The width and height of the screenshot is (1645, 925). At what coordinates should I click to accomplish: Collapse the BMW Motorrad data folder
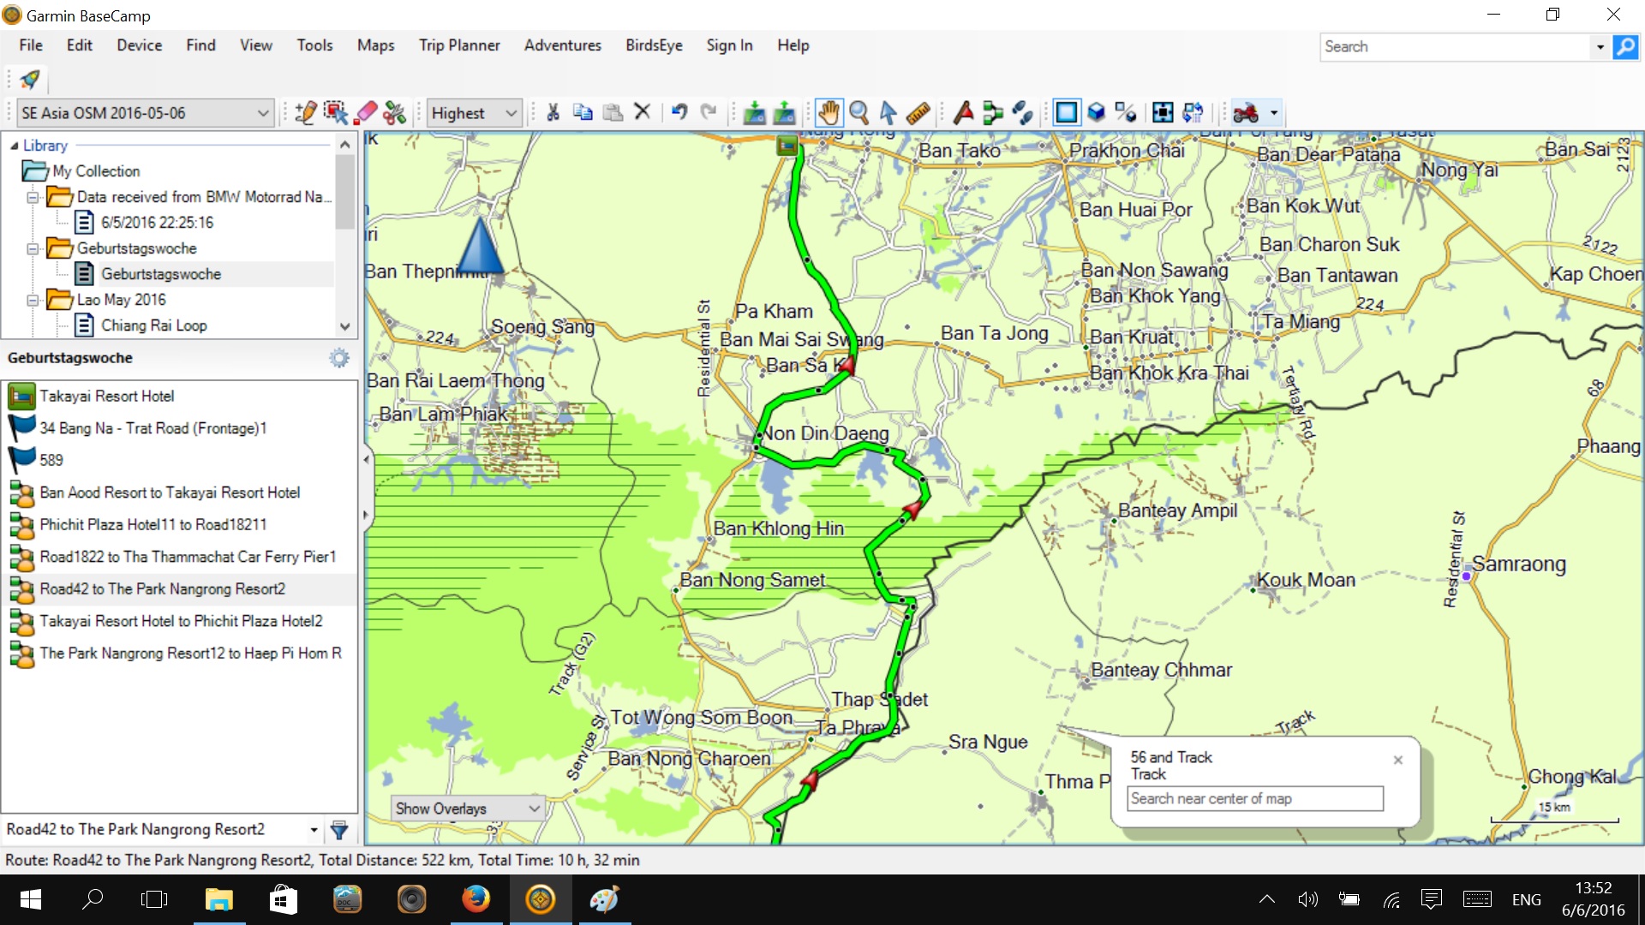33,197
